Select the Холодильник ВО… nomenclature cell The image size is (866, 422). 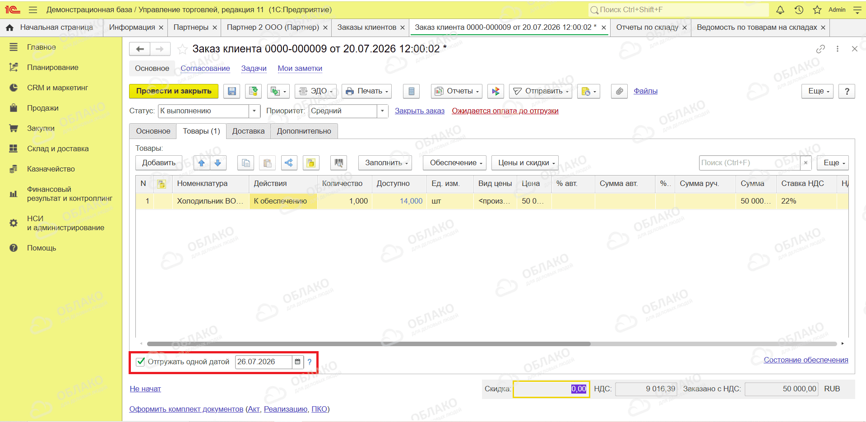click(x=210, y=201)
